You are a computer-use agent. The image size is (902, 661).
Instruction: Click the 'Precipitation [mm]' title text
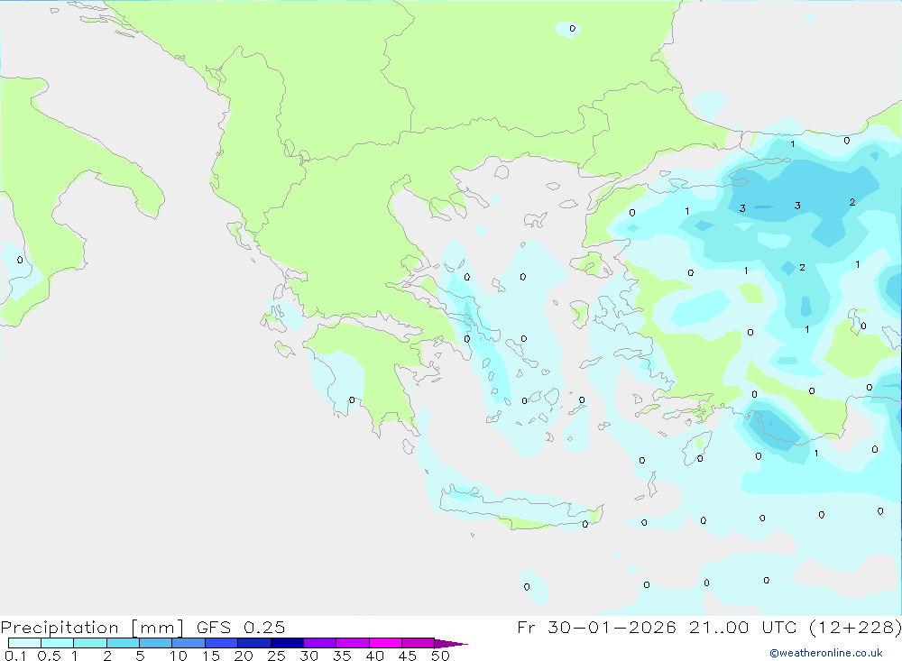[92, 628]
